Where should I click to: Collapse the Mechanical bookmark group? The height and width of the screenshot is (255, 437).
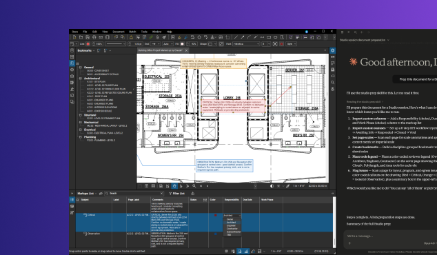click(81, 122)
